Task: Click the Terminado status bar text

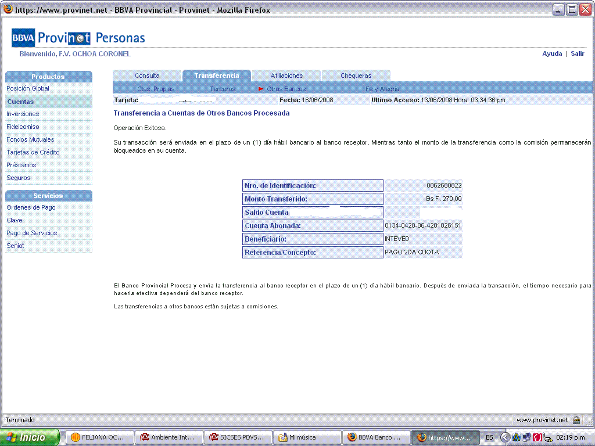Action: (20, 420)
